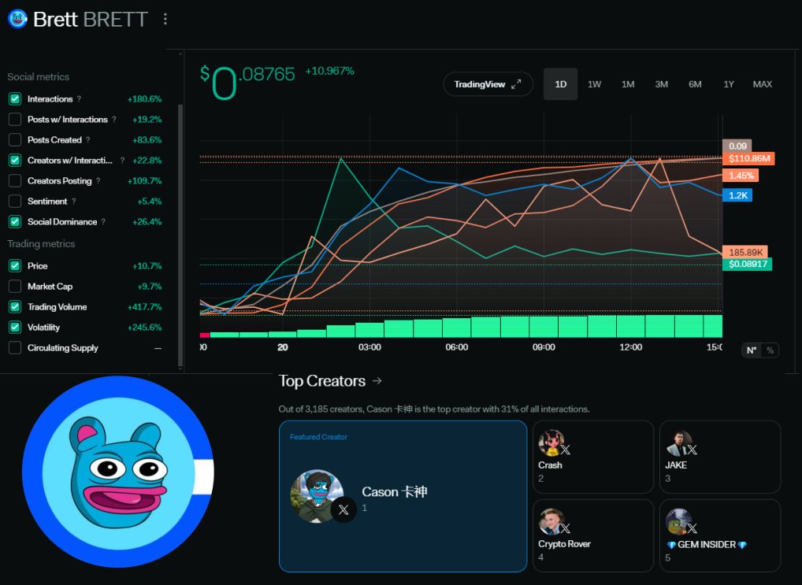Image resolution: width=802 pixels, height=585 pixels.
Task: Click Cason's profile avatar picture
Action: pyautogui.click(x=317, y=496)
